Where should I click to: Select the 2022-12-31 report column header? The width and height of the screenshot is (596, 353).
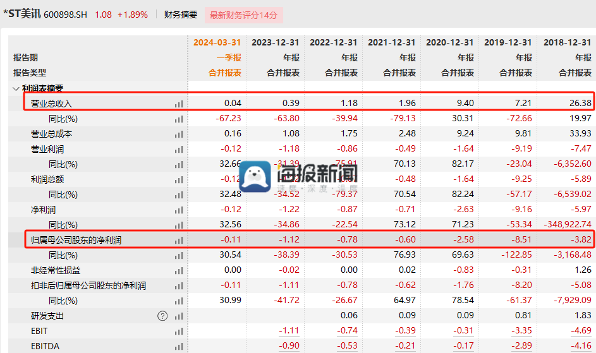333,42
